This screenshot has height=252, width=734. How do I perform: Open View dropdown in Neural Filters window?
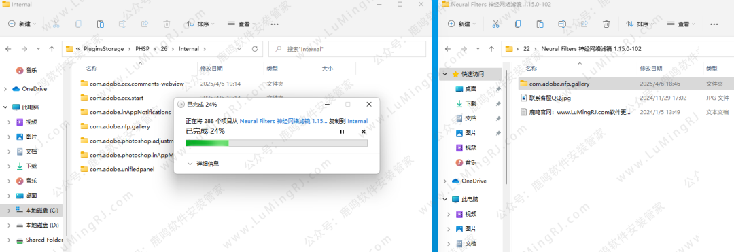coord(680,24)
